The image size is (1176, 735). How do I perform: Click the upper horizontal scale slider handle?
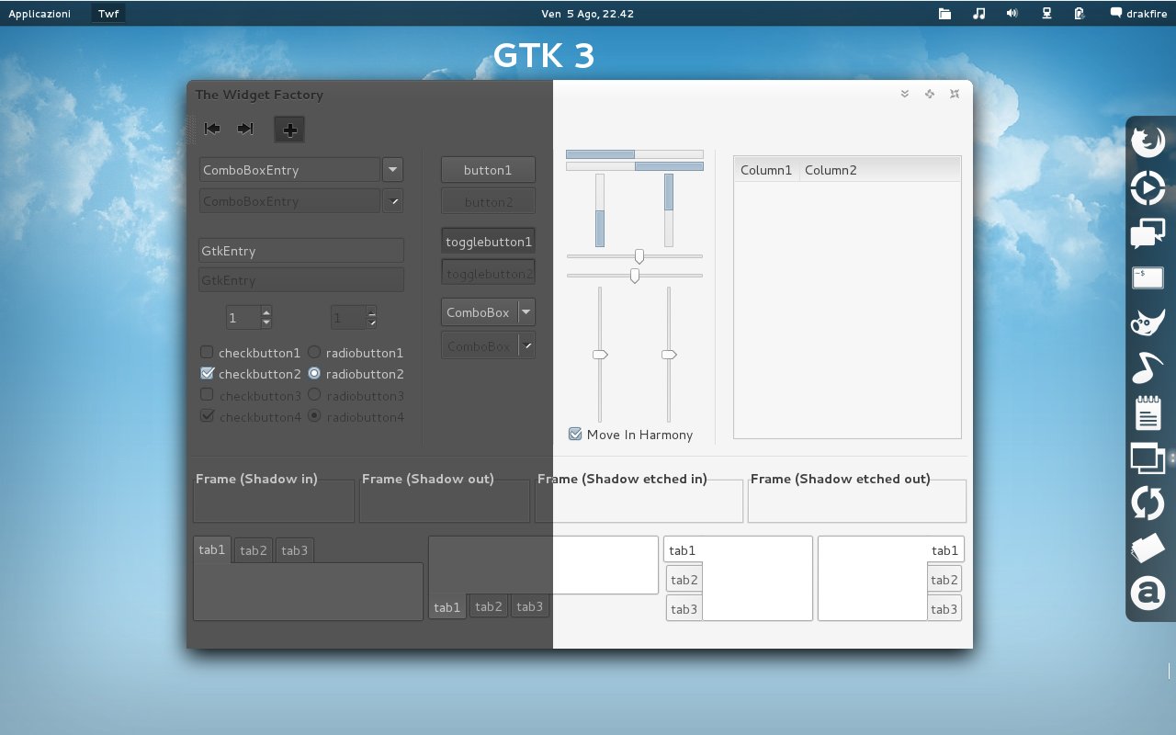click(x=639, y=256)
